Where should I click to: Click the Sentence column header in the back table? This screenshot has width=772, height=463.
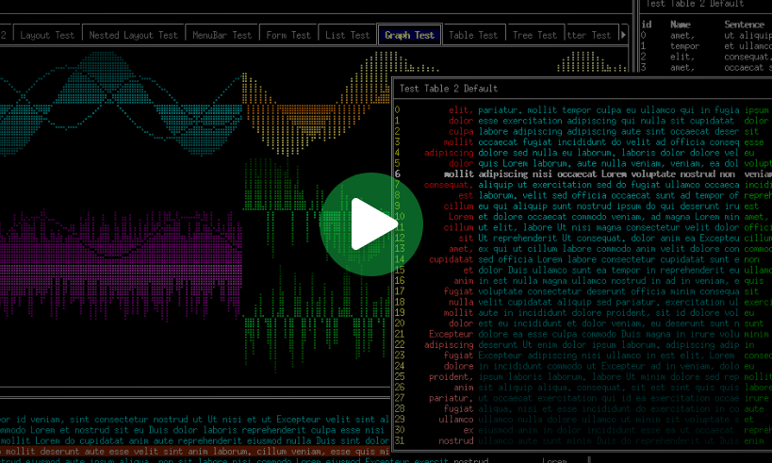coord(744,25)
